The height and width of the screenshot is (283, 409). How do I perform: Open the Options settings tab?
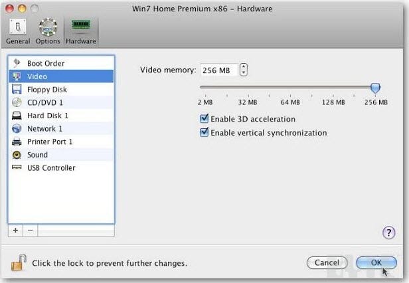[x=48, y=31]
